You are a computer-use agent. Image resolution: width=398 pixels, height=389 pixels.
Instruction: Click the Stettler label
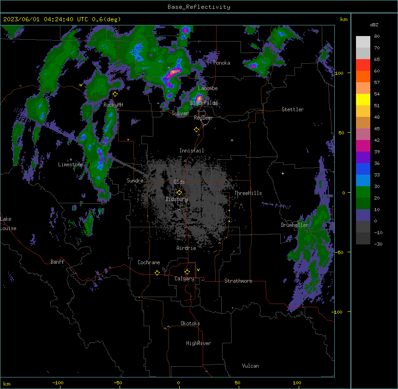tap(293, 109)
